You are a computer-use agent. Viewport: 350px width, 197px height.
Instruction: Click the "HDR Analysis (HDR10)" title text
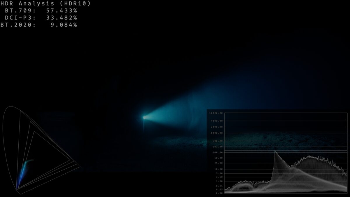[46, 4]
